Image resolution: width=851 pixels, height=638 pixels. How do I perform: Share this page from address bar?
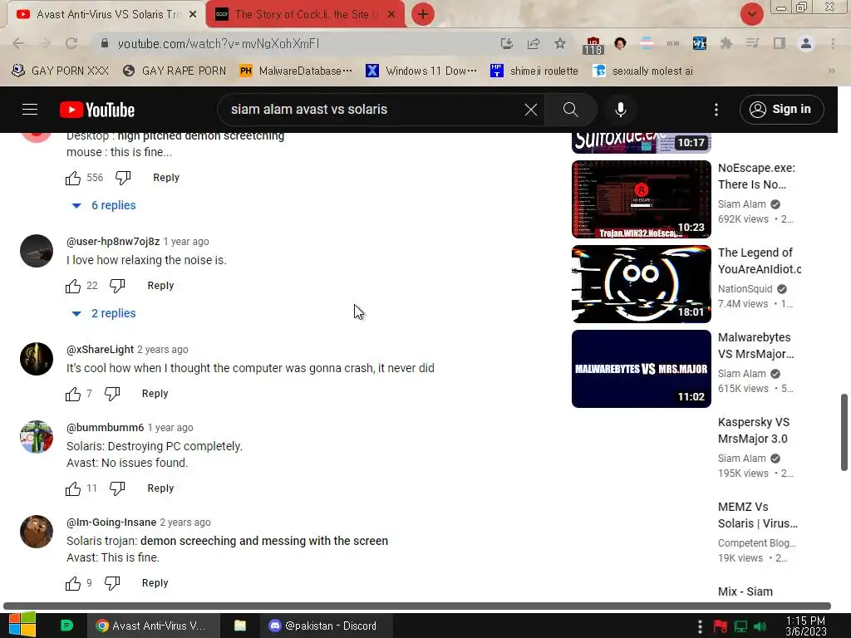pyautogui.click(x=534, y=43)
